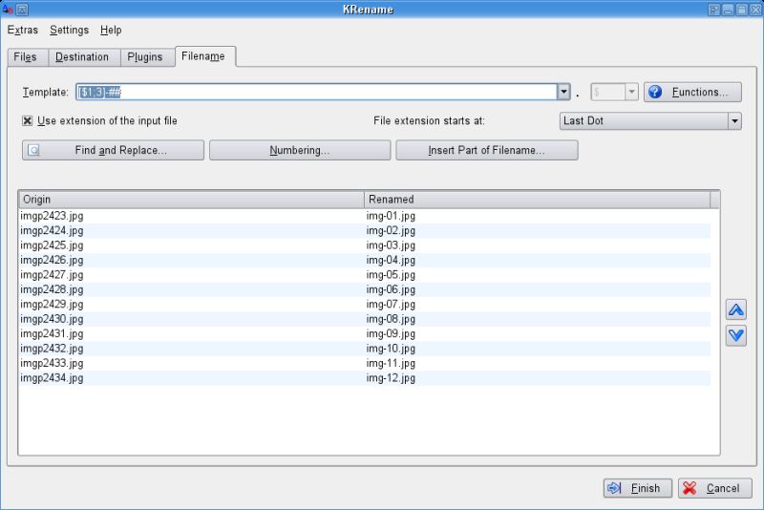Viewport: 764px width, 510px height.
Task: Click renamed entry img-10.jpg
Action: (391, 349)
